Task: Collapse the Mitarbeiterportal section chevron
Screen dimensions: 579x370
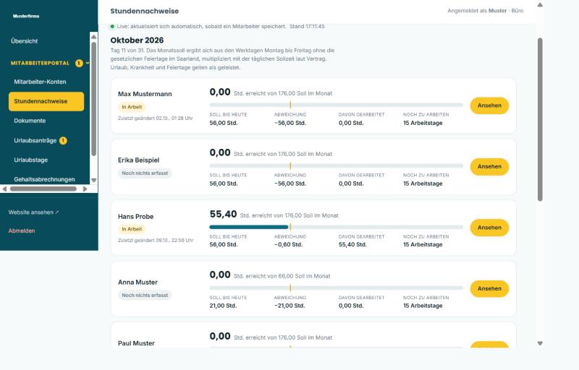Action: (x=88, y=63)
